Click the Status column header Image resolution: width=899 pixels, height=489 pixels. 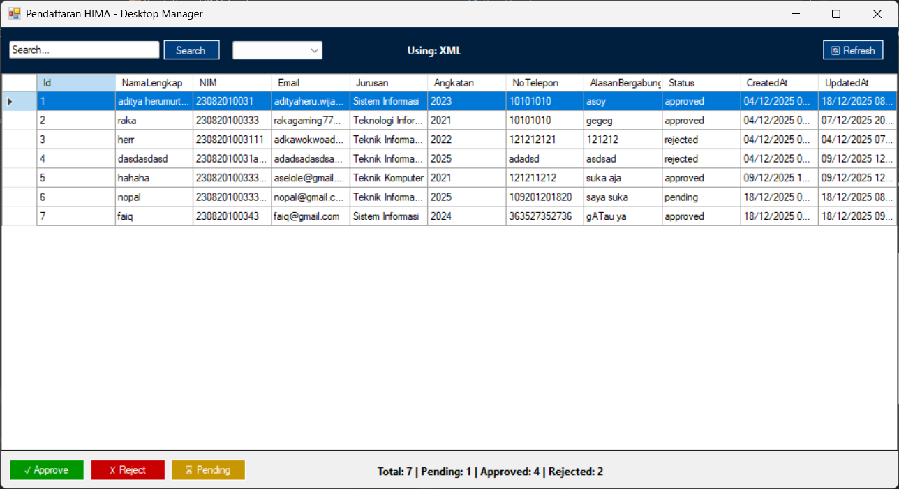[x=700, y=82]
